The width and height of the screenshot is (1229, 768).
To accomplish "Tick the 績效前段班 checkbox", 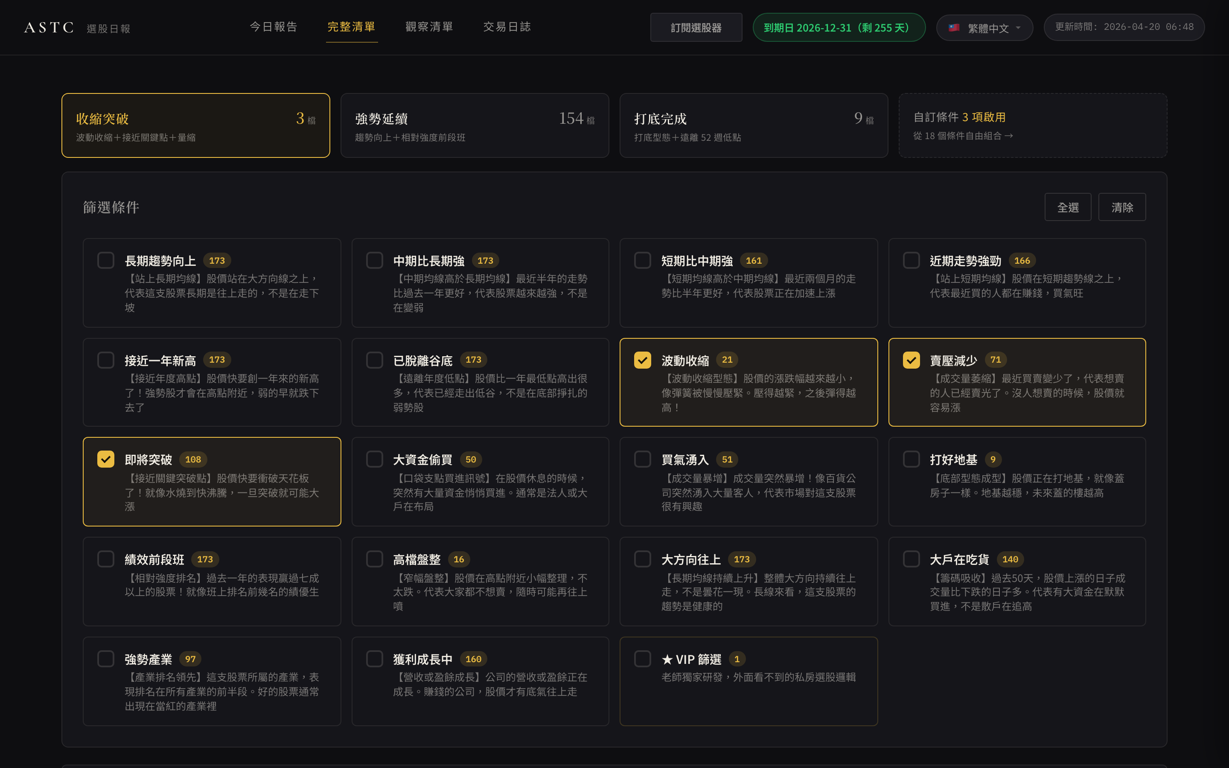I will point(106,559).
